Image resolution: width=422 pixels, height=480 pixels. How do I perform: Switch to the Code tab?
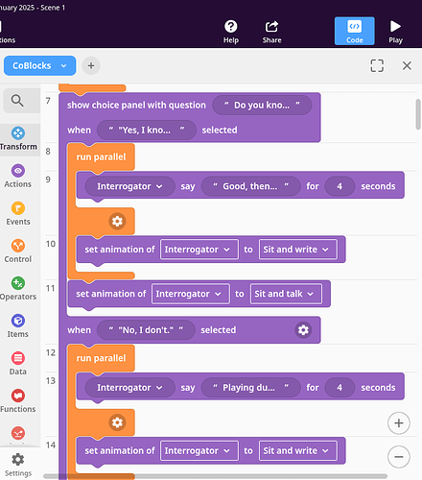point(354,31)
